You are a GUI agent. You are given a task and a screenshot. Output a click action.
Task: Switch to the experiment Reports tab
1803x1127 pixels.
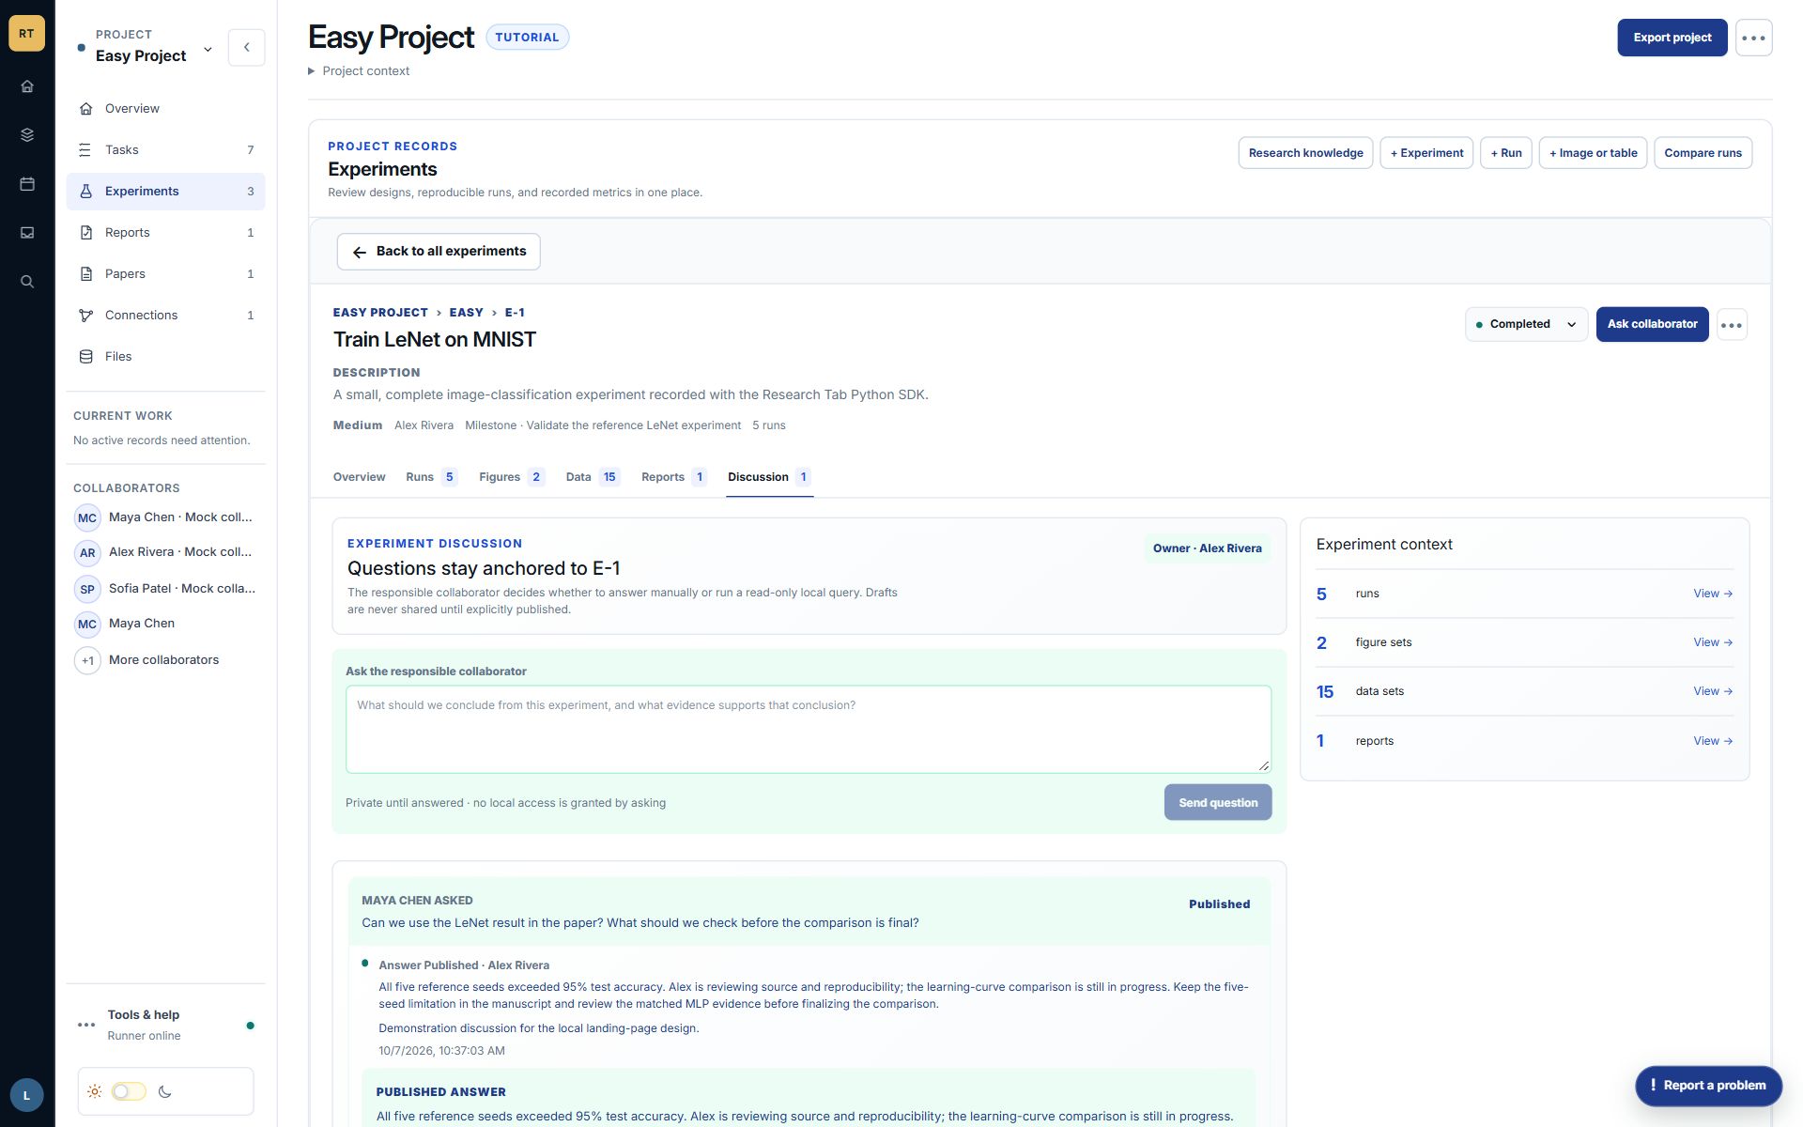[673, 477]
